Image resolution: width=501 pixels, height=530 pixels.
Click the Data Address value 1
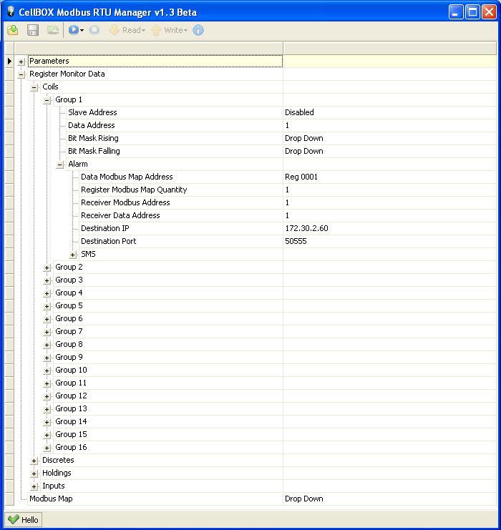point(287,125)
